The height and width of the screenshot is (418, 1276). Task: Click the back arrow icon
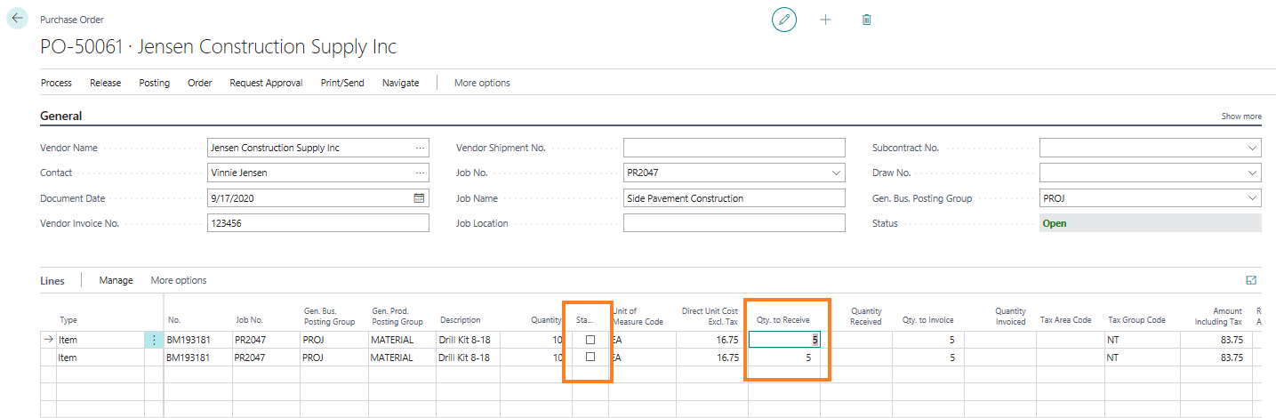[17, 19]
